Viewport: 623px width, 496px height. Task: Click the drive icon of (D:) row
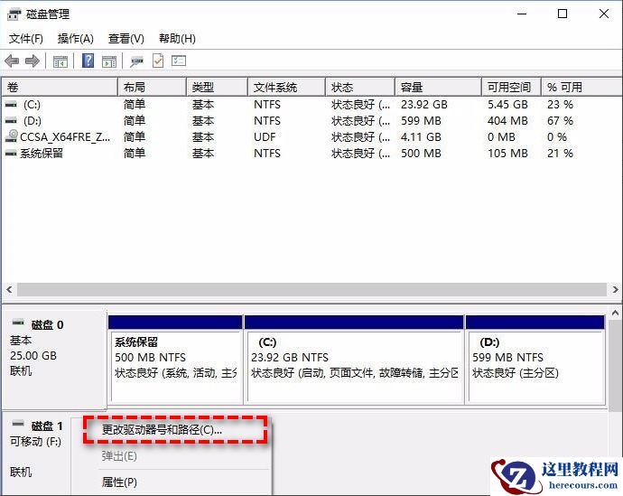tap(11, 120)
